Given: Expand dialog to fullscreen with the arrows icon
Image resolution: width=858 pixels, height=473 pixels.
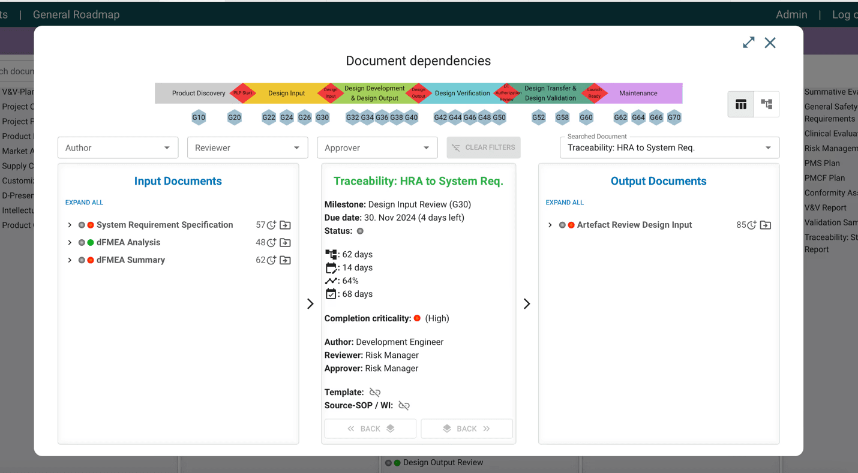Looking at the screenshot, I should [748, 43].
